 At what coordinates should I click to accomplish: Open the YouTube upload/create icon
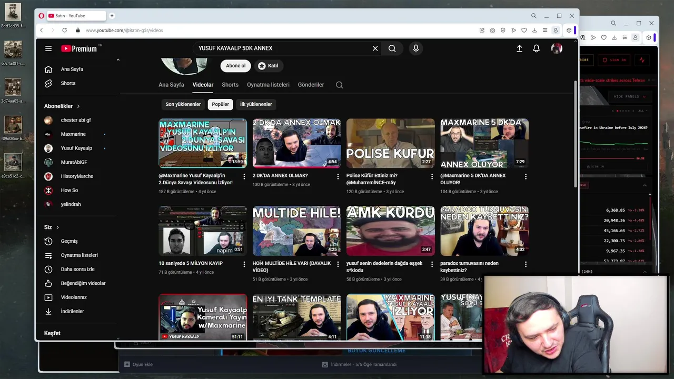[519, 48]
